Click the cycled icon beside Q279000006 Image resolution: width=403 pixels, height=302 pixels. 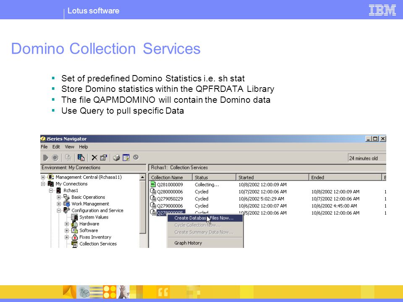(153, 206)
